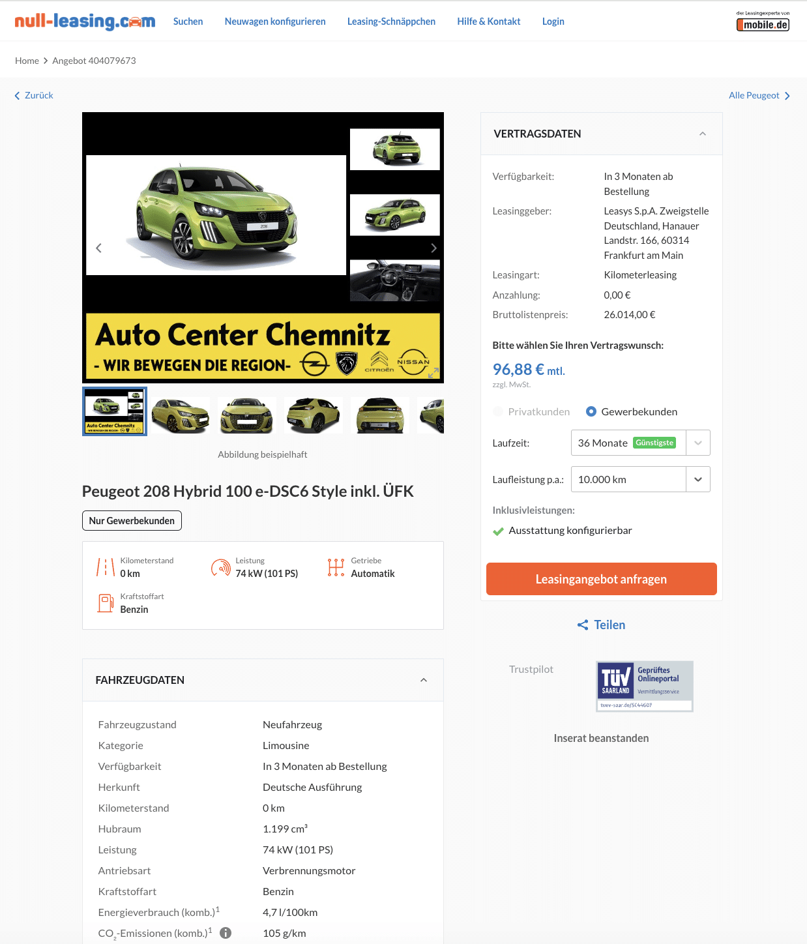Select the Gewerbekunden radio button

pyautogui.click(x=591, y=411)
